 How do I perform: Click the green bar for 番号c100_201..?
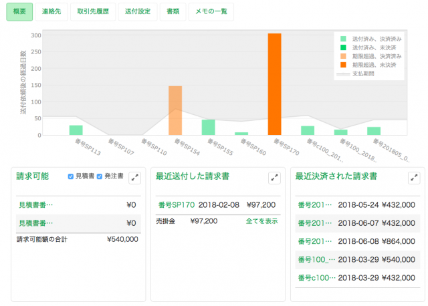308,131
